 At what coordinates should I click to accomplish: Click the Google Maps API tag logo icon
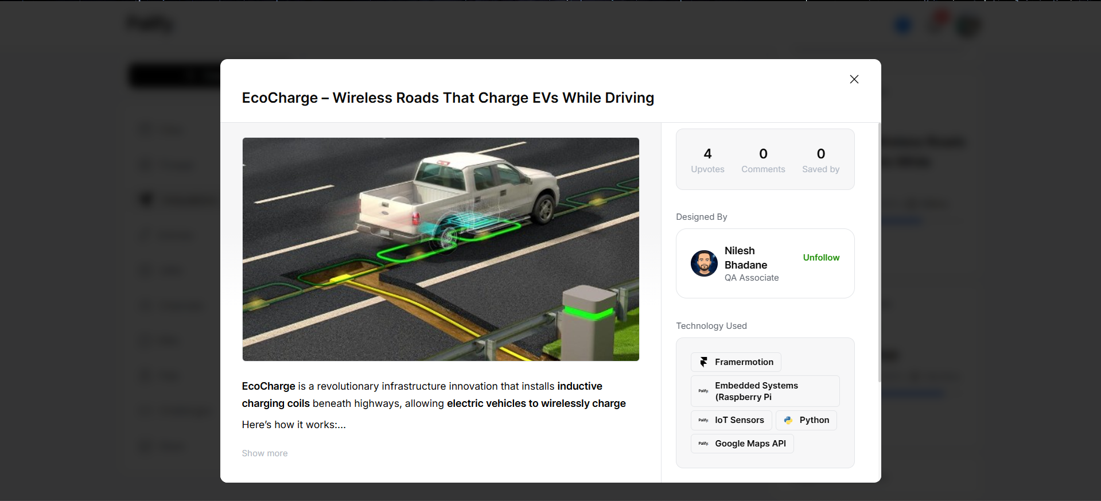703,444
